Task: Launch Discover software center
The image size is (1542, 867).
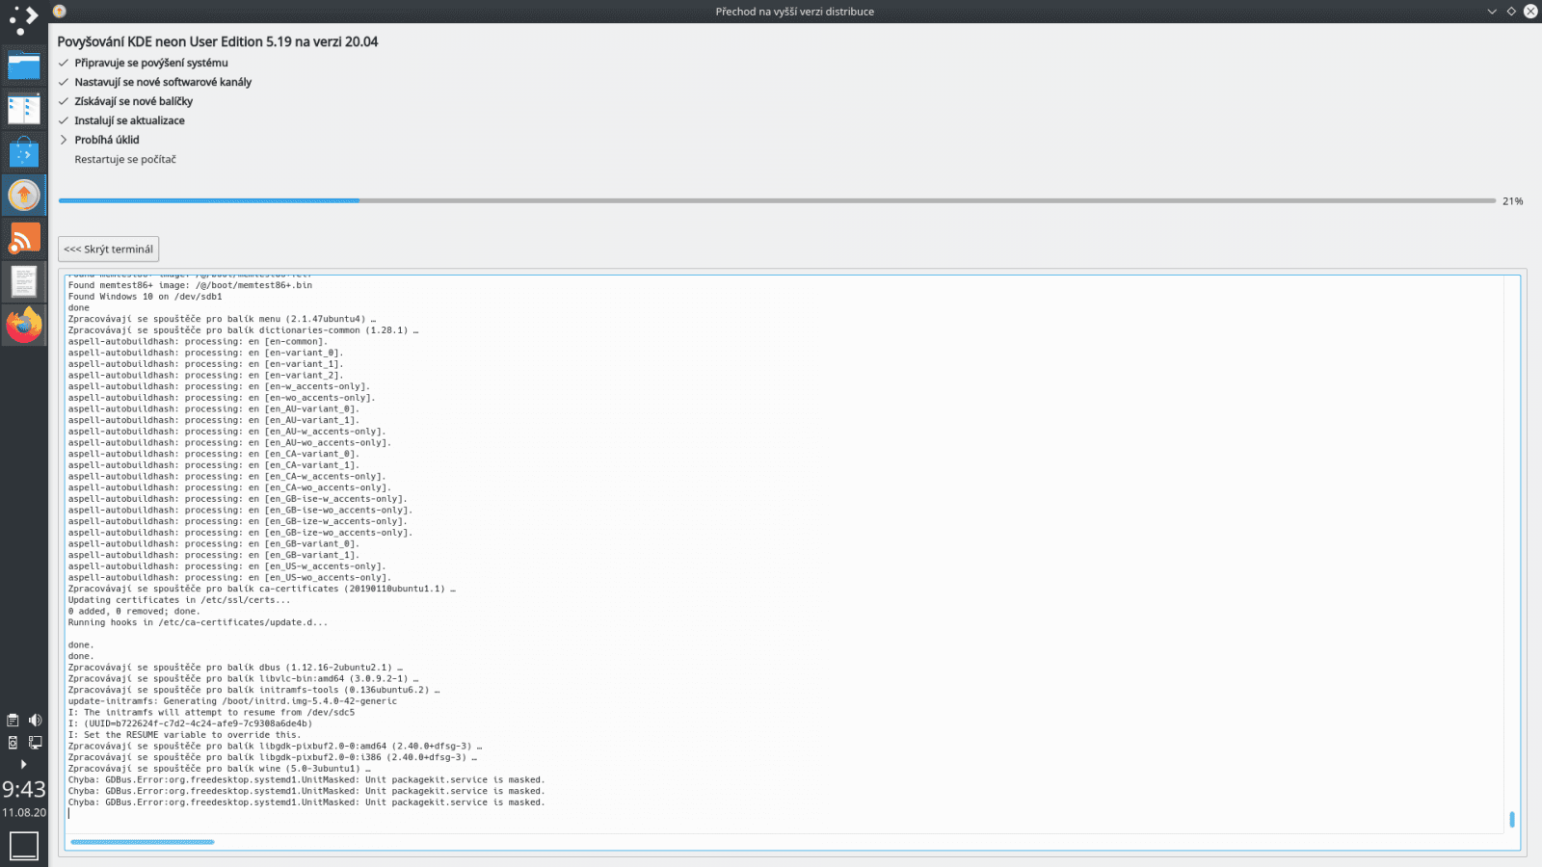Action: click(24, 150)
